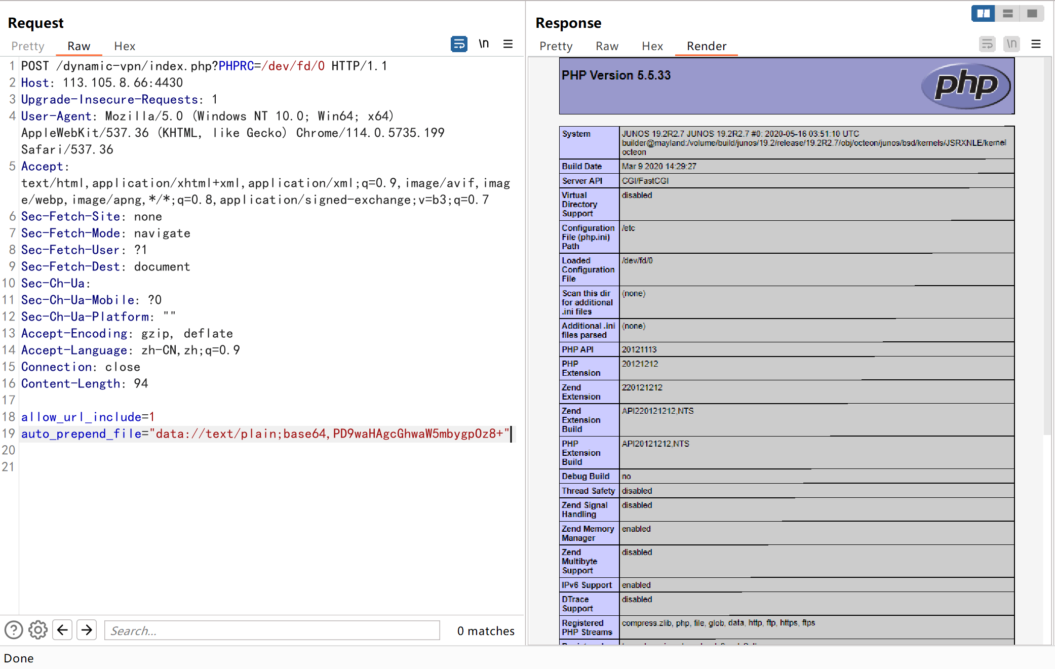Switch to tabbed layout view
This screenshot has width=1055, height=669.
(x=1032, y=14)
